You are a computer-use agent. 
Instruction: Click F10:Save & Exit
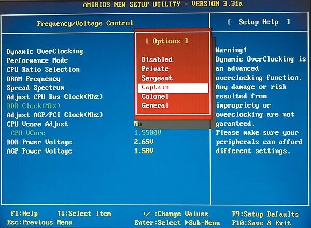tap(261, 223)
